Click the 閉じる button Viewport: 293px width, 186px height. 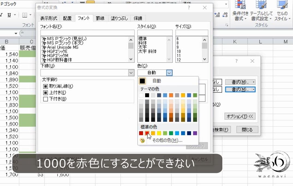click(247, 130)
